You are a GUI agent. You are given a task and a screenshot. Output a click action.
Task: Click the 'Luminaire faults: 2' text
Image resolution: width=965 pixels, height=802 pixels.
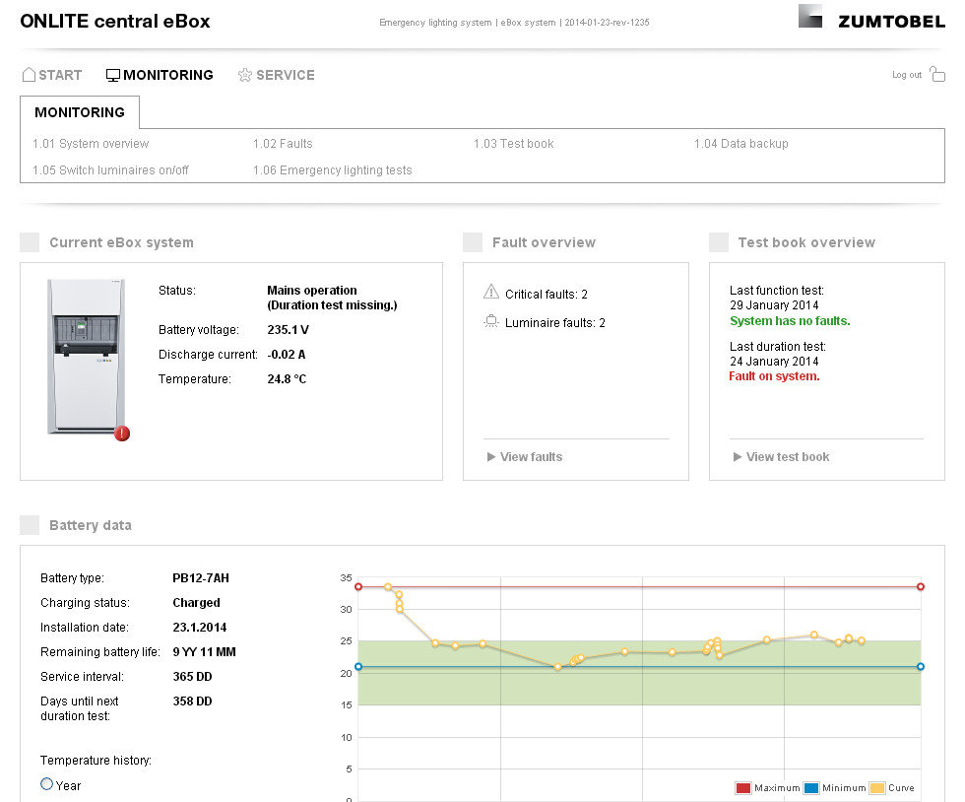[x=555, y=323]
